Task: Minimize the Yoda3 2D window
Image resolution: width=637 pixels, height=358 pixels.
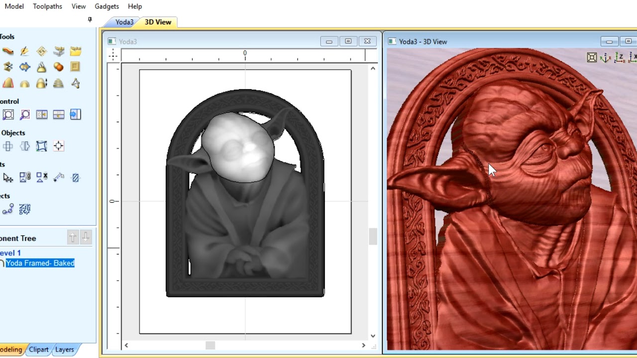Action: coord(329,42)
